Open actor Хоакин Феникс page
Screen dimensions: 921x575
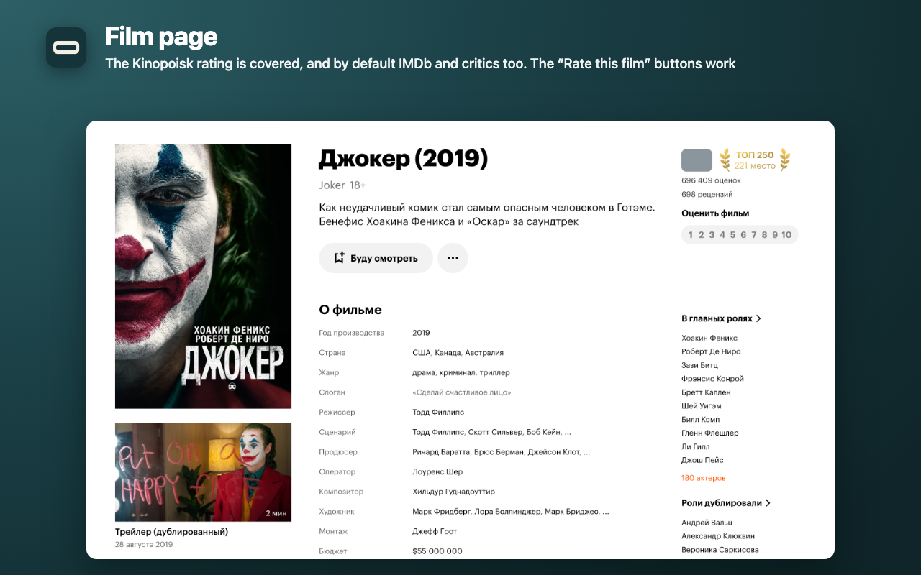pyautogui.click(x=709, y=338)
